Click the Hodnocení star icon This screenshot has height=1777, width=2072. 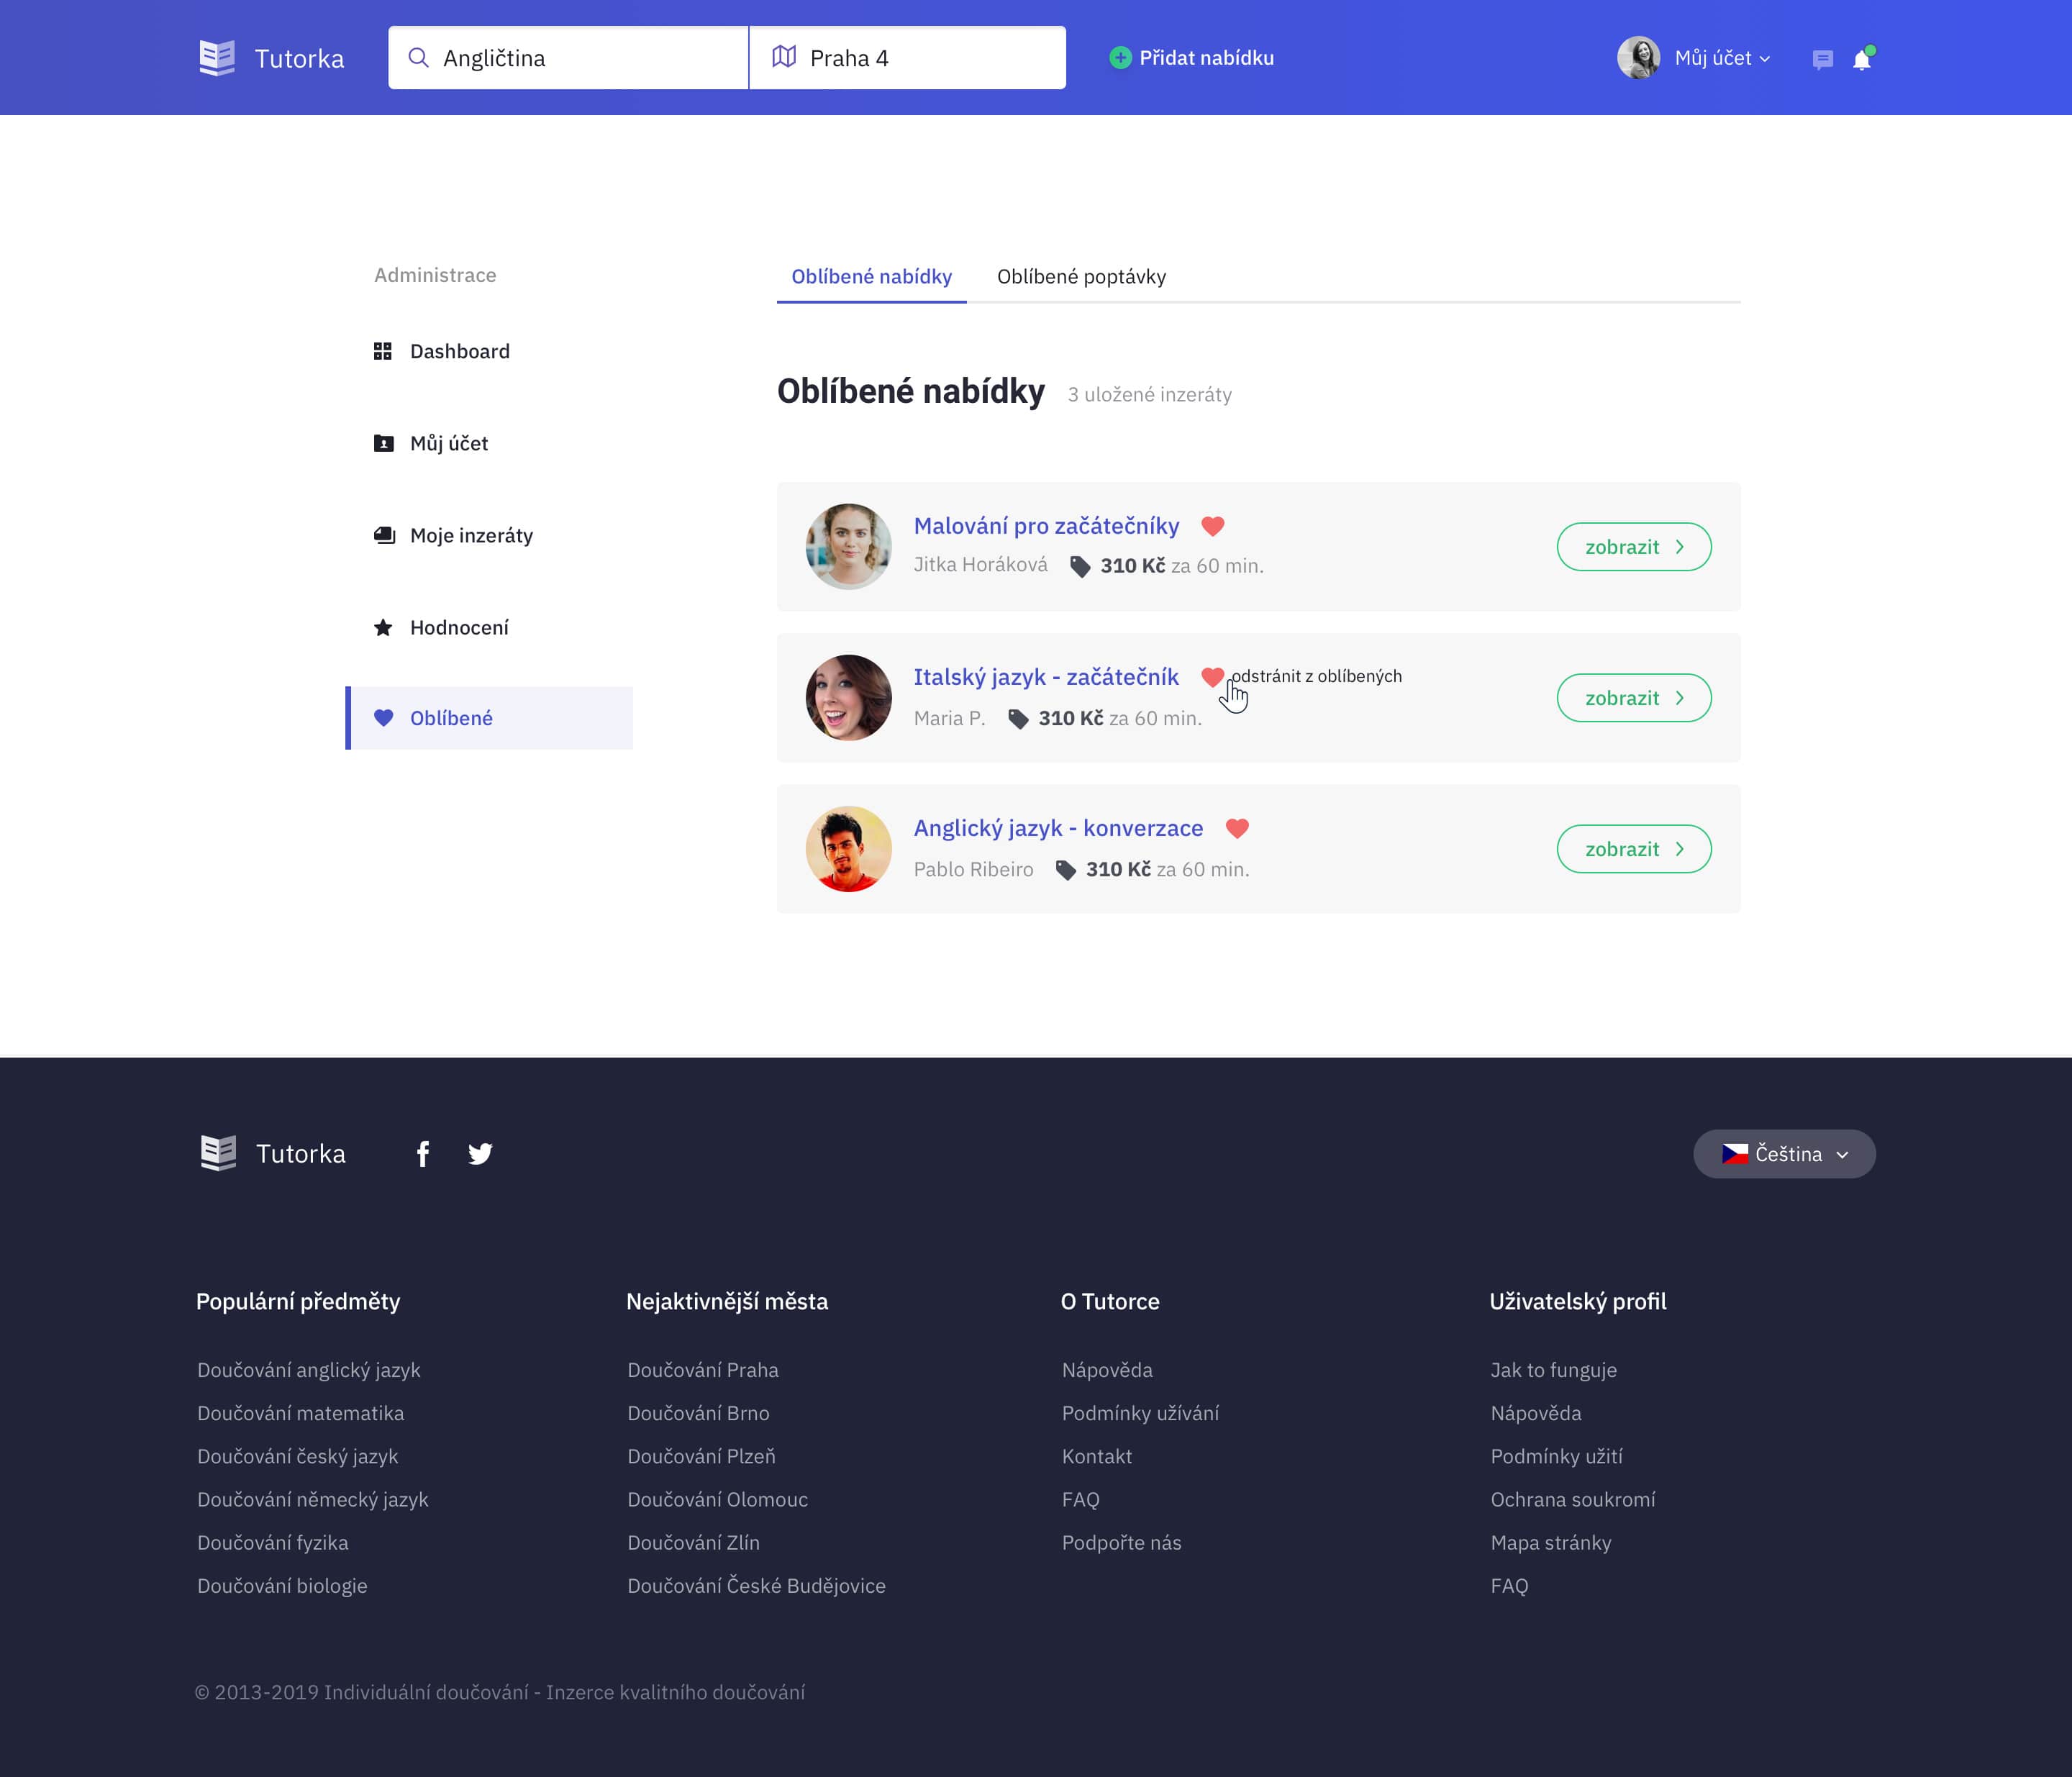click(x=383, y=628)
